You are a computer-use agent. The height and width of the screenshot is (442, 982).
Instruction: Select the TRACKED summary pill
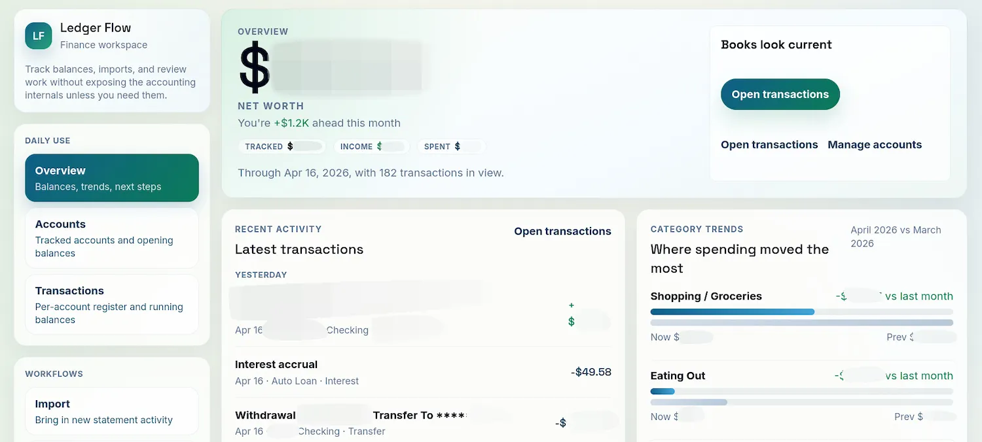click(282, 146)
